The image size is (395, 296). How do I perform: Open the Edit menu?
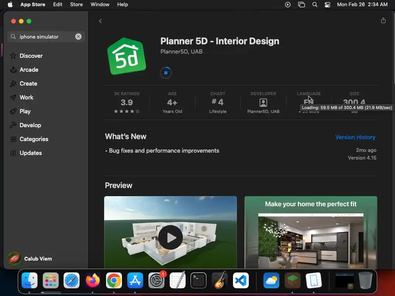[x=58, y=5]
